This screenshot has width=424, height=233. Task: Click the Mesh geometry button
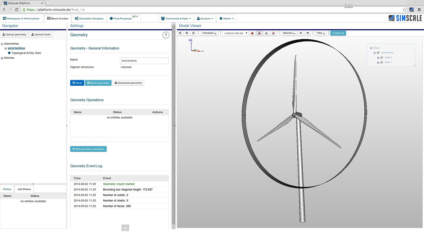[98, 83]
